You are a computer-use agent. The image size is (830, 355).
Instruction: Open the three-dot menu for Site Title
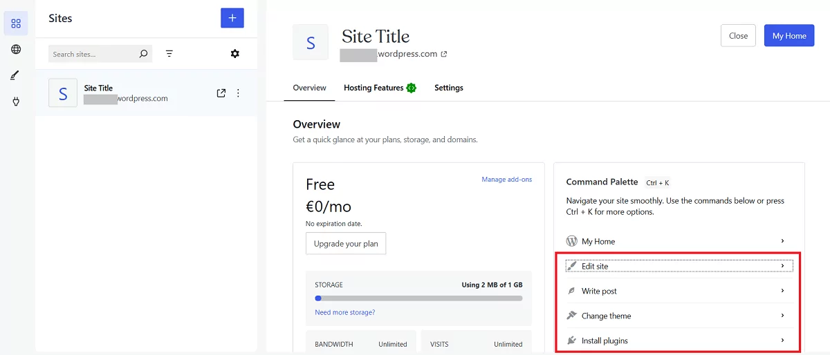(x=239, y=93)
